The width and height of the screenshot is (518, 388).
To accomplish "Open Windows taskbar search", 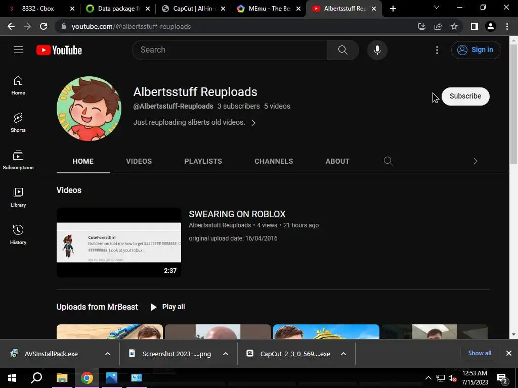I will 36,378.
